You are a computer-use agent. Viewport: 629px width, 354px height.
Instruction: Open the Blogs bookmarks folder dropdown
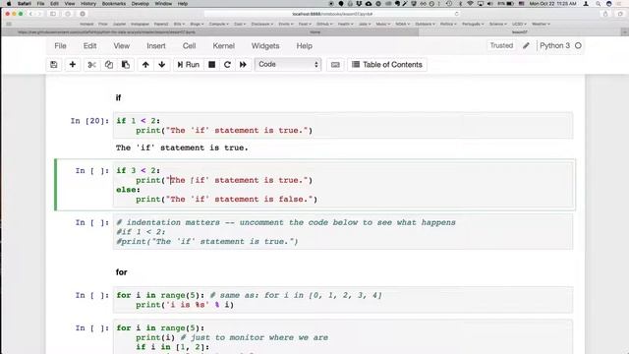click(196, 24)
